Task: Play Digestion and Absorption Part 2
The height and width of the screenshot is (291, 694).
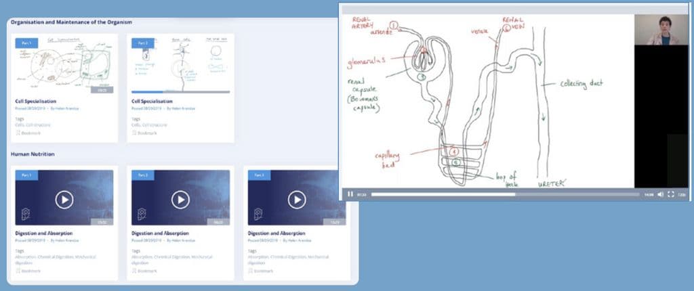Action: (x=180, y=200)
